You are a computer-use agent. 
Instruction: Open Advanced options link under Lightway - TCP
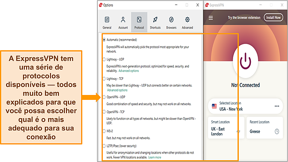pos(117,90)
